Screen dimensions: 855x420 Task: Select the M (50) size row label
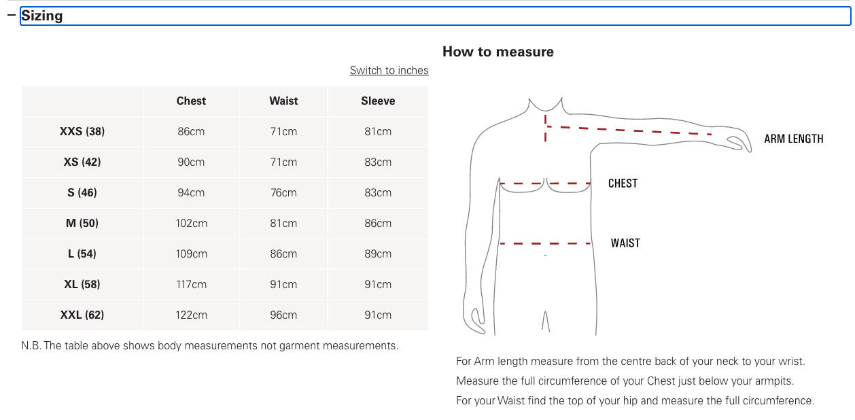pyautogui.click(x=82, y=224)
